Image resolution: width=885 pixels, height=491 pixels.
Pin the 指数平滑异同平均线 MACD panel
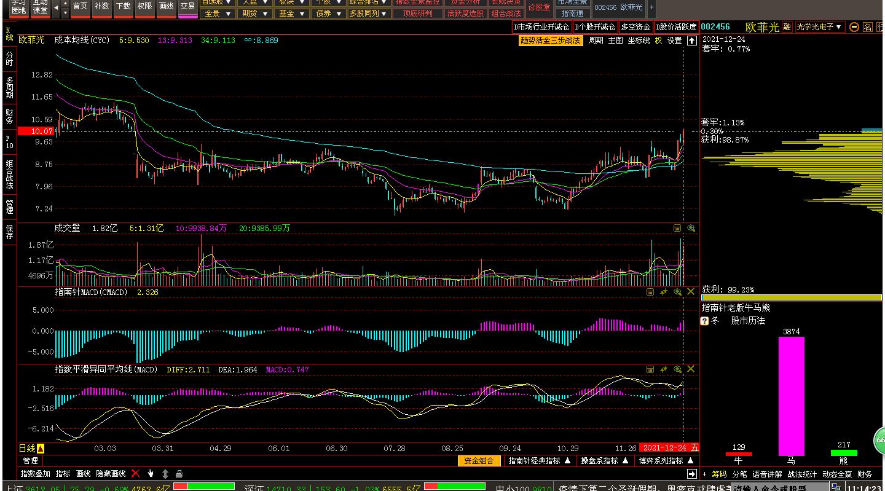pos(664,369)
